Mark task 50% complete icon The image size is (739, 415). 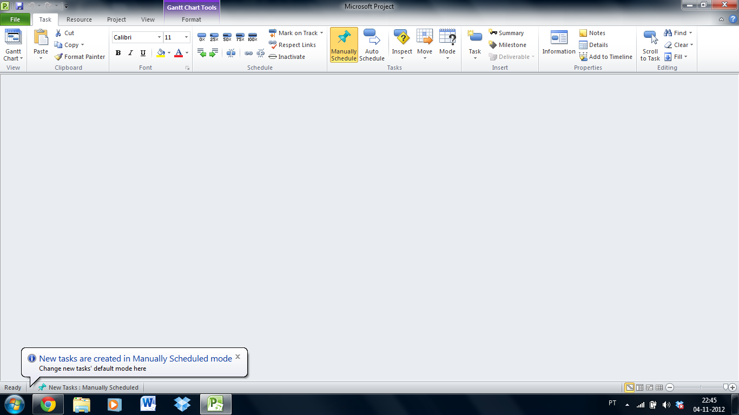coord(227,37)
